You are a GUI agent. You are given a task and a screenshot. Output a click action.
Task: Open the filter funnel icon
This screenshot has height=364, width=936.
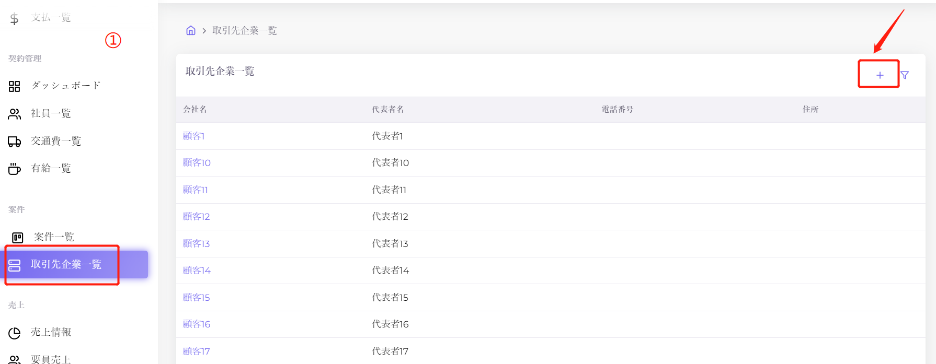click(x=905, y=75)
